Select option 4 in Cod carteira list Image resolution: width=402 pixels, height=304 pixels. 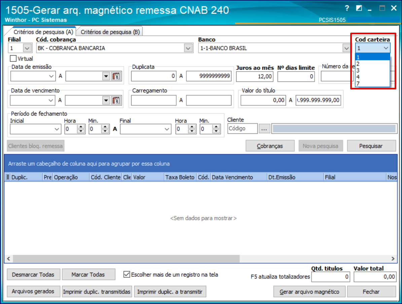coord(372,77)
